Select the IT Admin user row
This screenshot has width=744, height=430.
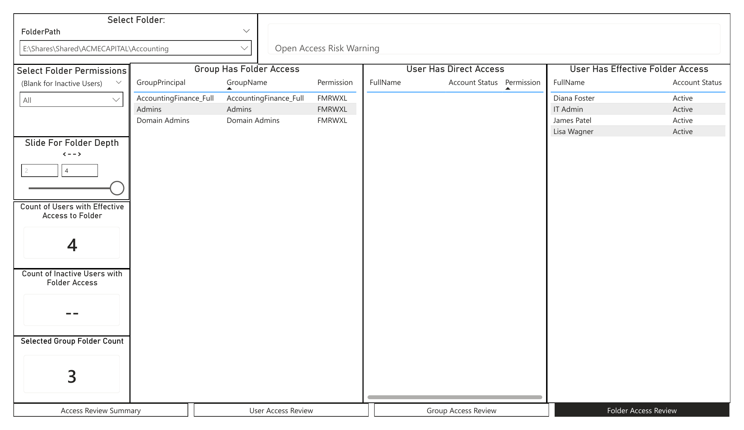pos(638,109)
